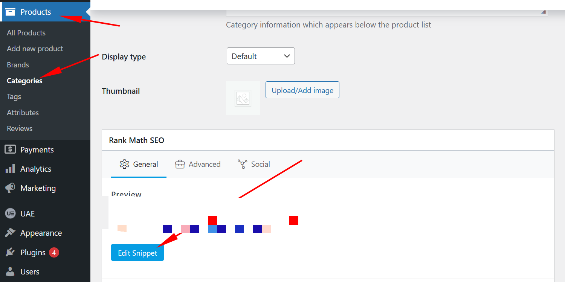Viewport: 565px width, 282px height.
Task: Click the Plugins plug icon
Action: tap(10, 252)
